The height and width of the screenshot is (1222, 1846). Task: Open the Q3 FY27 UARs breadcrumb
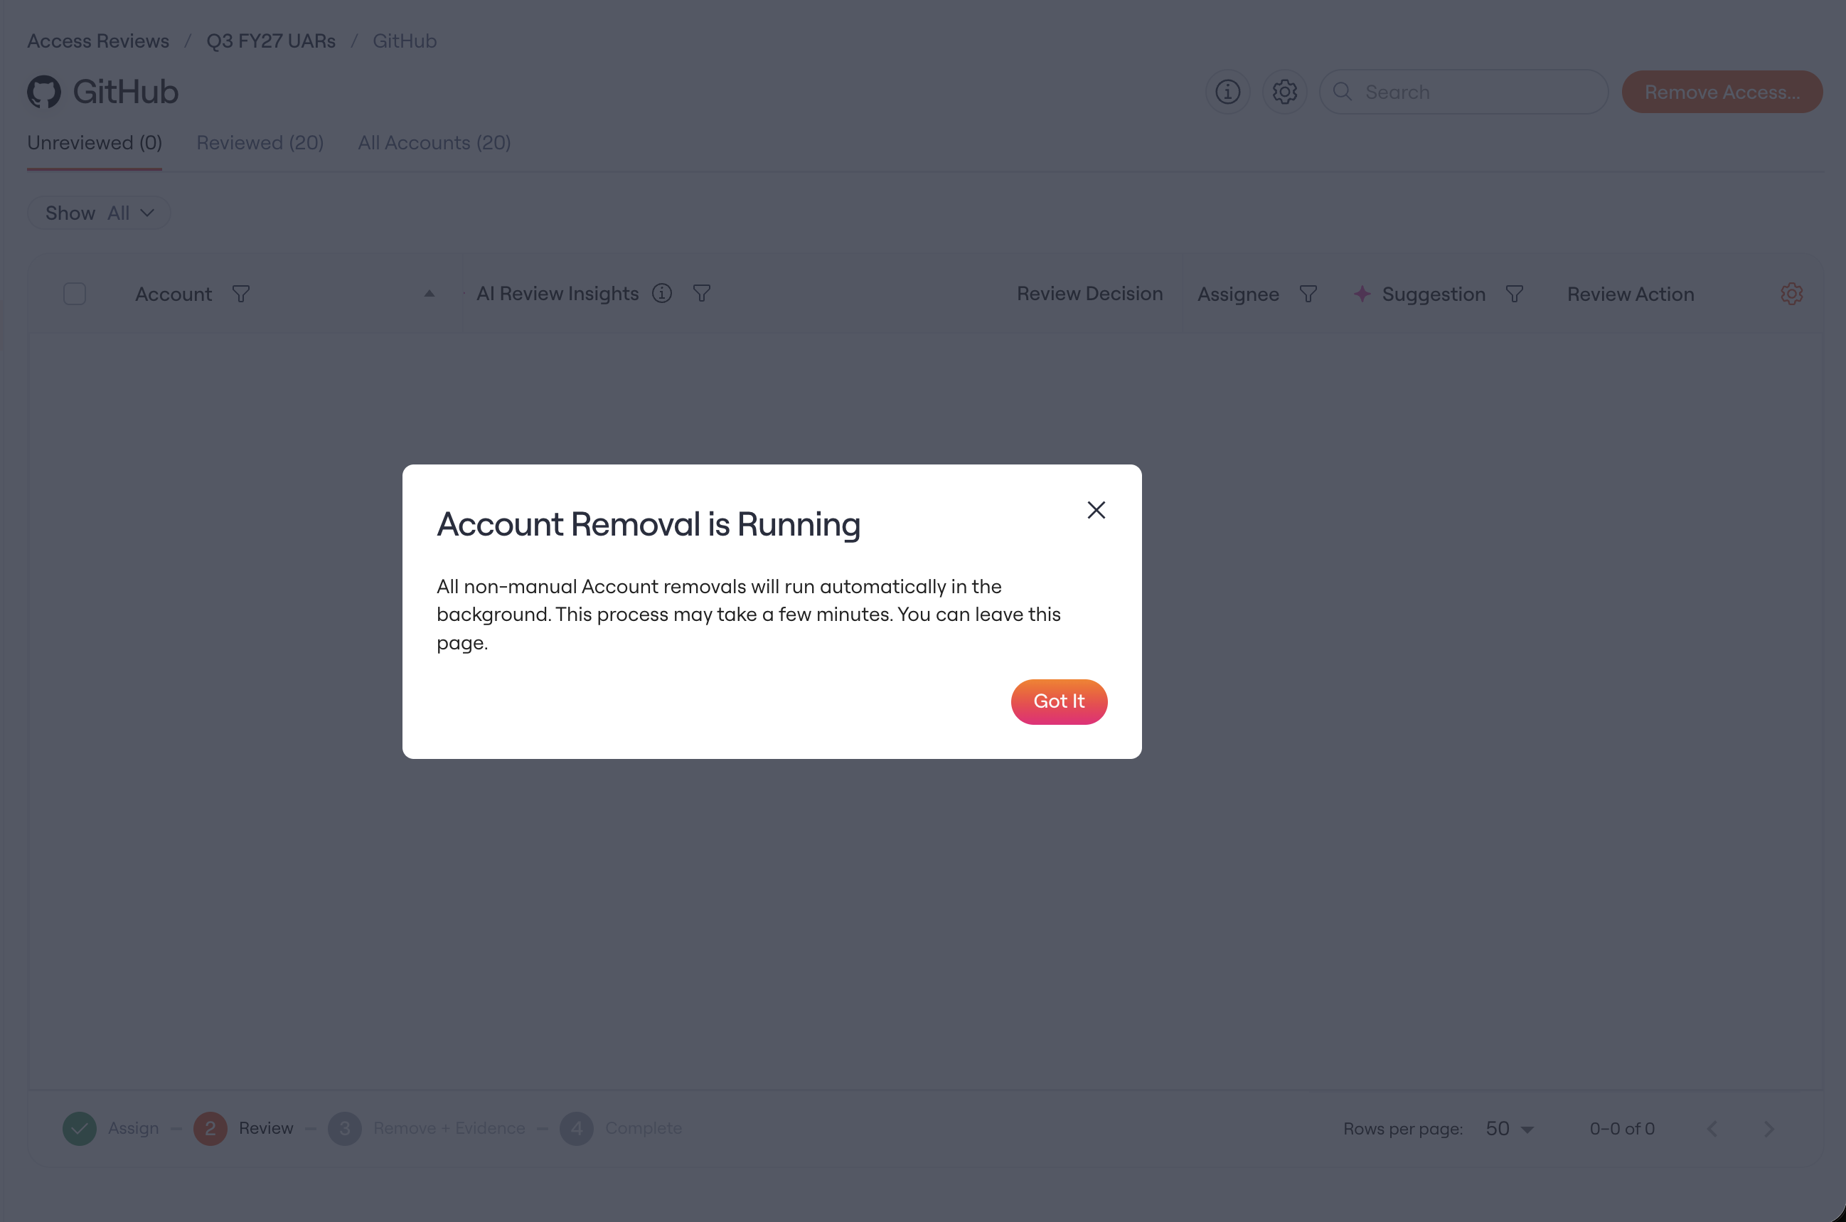270,41
